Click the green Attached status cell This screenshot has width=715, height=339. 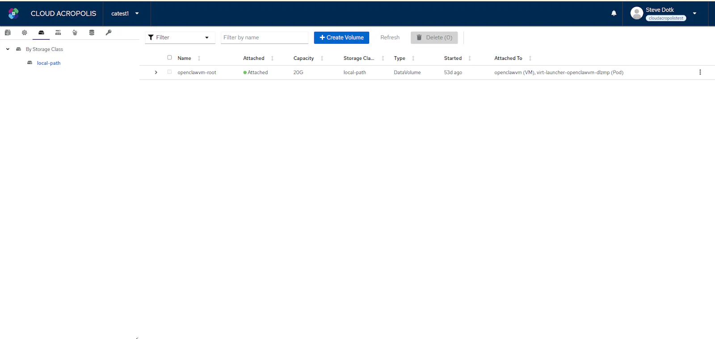coord(256,72)
